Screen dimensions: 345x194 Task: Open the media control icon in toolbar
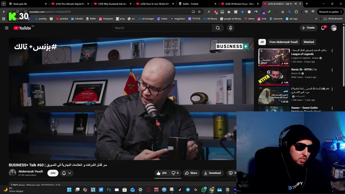point(306,12)
